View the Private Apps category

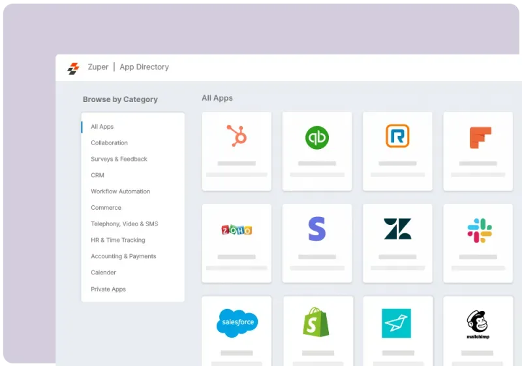pyautogui.click(x=108, y=289)
